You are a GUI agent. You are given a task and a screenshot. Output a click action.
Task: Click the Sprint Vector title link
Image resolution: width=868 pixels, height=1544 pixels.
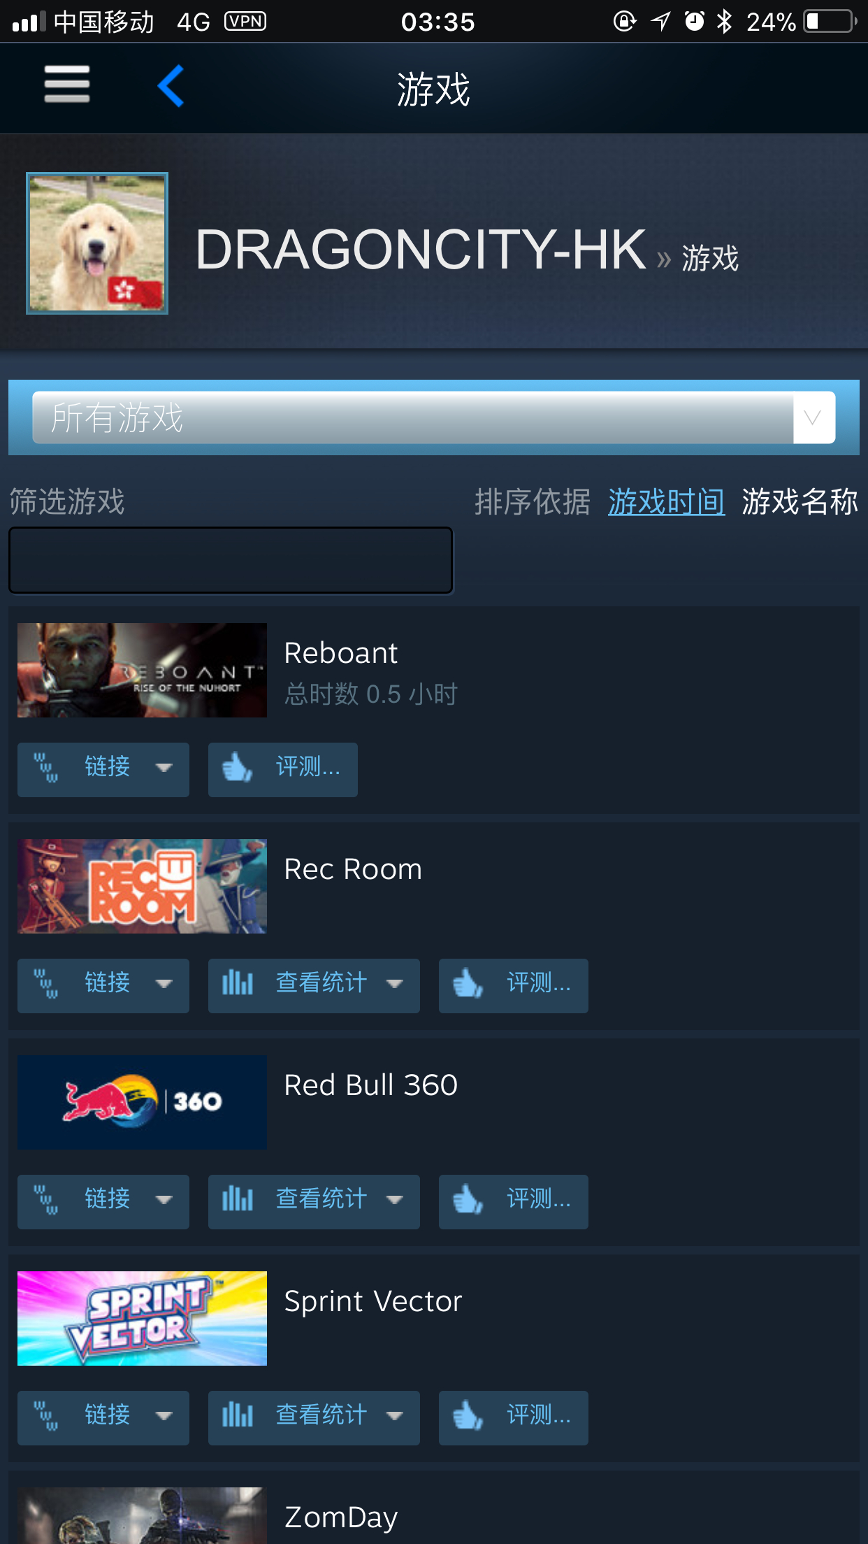(373, 1301)
